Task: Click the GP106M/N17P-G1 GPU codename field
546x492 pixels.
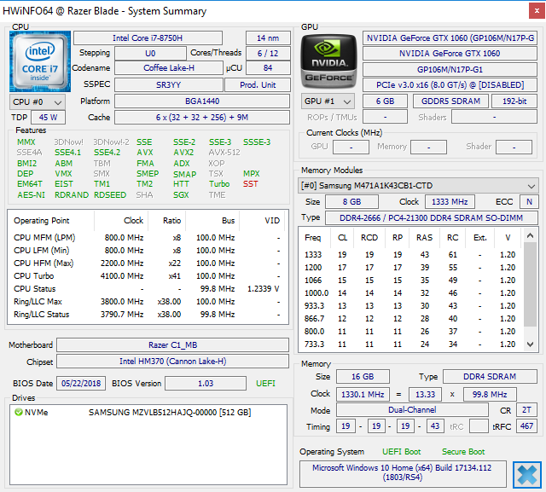Action: click(x=450, y=70)
